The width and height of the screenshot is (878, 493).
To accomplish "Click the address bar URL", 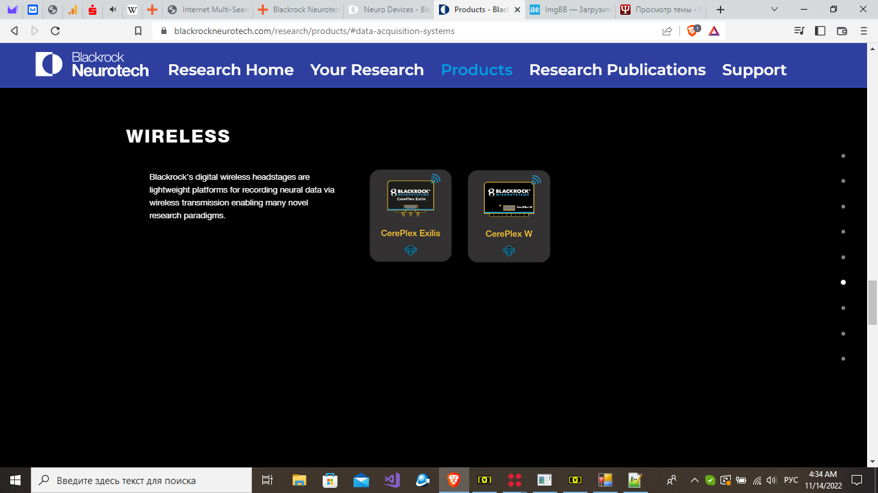I will coord(314,31).
